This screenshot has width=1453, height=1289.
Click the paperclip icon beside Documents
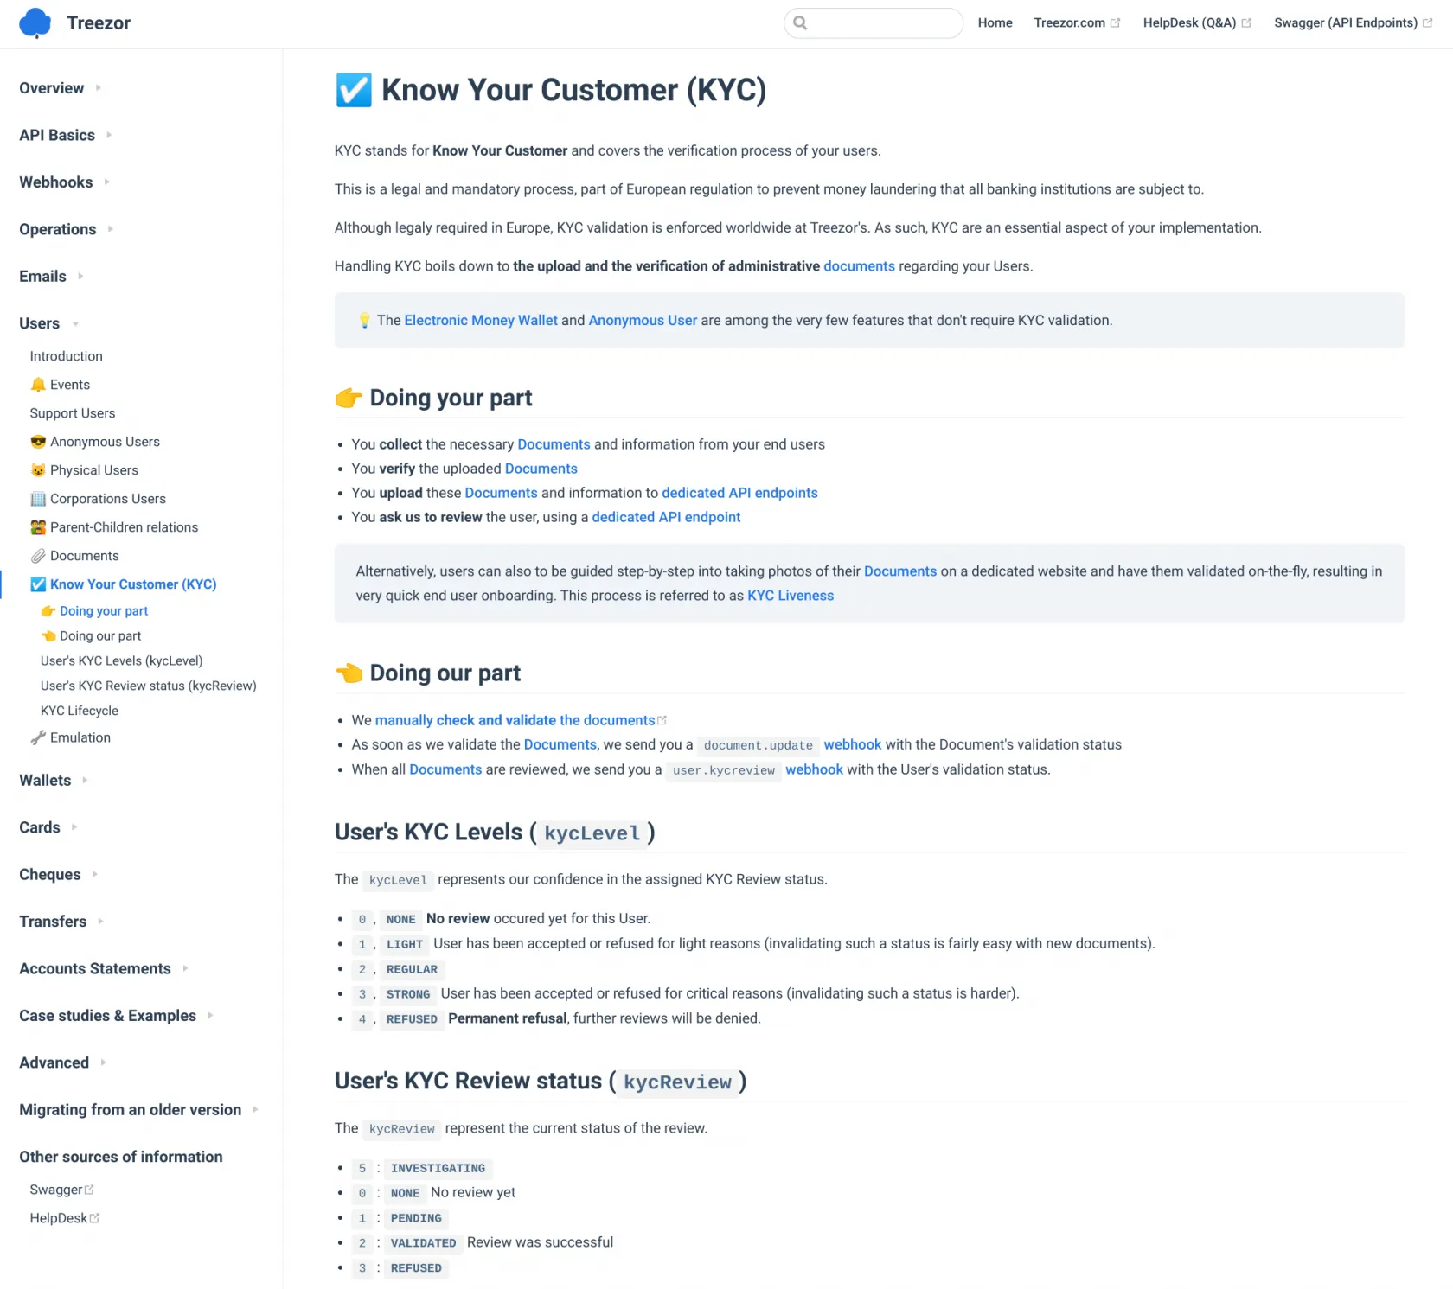(38, 556)
